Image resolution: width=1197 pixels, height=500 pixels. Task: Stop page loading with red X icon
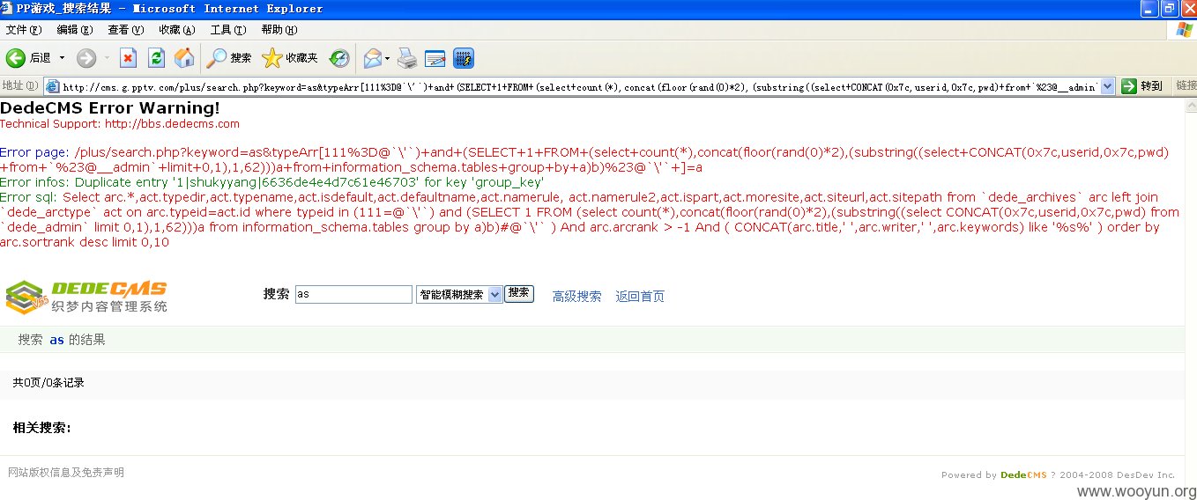pos(128,58)
